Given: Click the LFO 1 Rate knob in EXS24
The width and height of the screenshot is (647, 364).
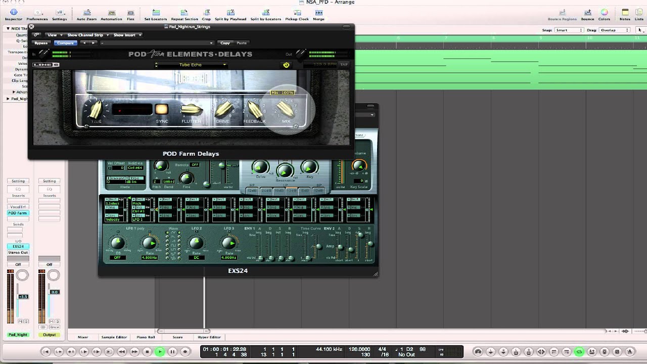Looking at the screenshot, I should click(150, 244).
